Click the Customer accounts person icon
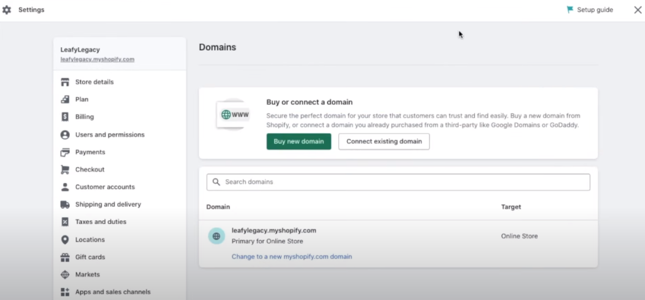Screen dimensions: 645x300 click(x=65, y=187)
